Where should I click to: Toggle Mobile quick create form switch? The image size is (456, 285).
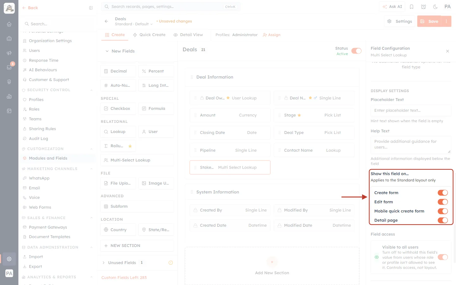pyautogui.click(x=443, y=211)
